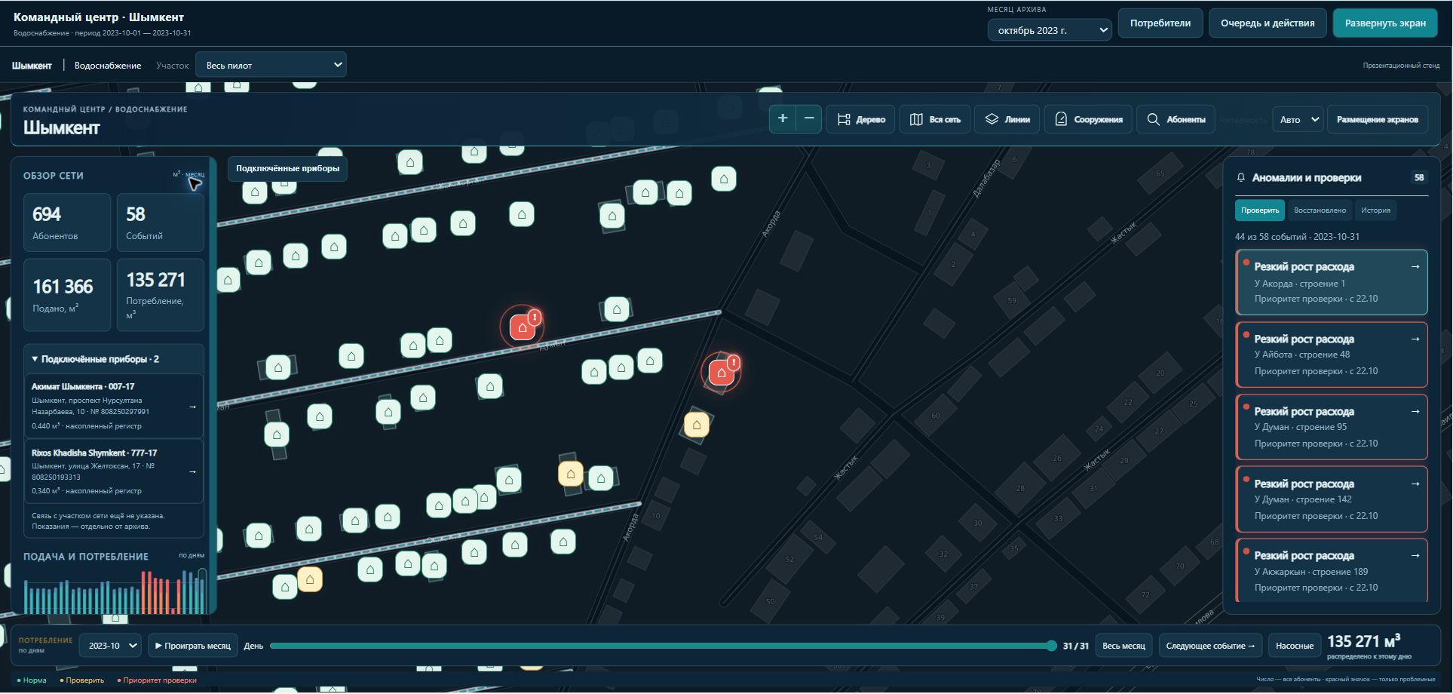1453x694 pixels.
Task: Toggle Абоненты search layer
Action: [x=1176, y=119]
